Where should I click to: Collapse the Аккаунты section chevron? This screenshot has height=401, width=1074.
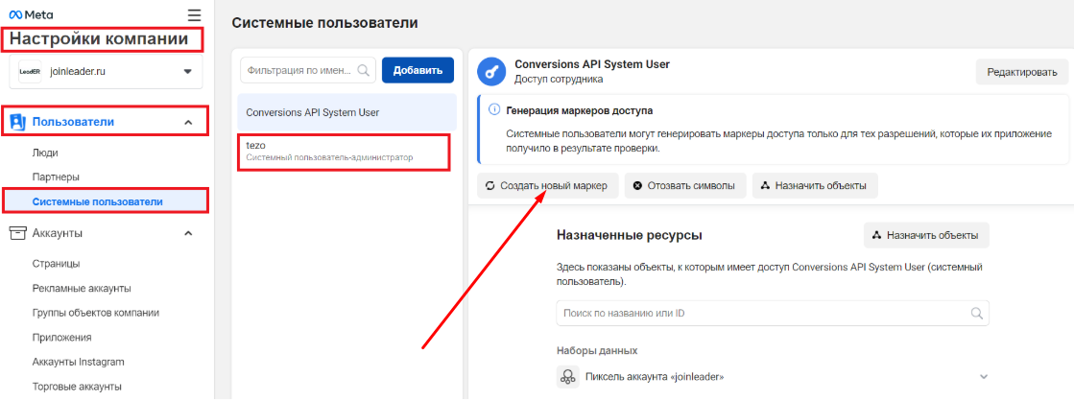pos(188,233)
